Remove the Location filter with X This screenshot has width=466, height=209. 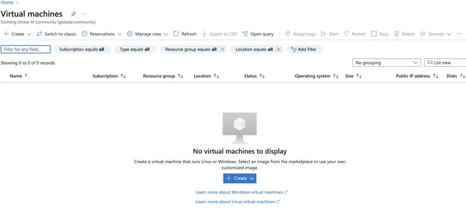pyautogui.click(x=278, y=49)
